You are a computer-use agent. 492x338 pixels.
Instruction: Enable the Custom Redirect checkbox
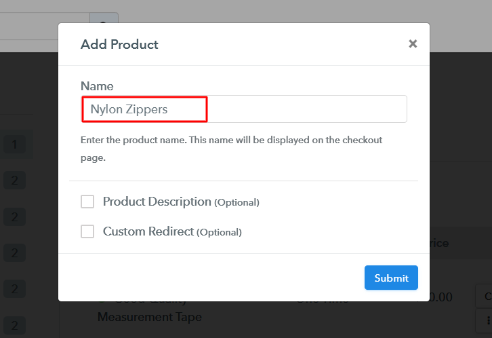pos(87,231)
